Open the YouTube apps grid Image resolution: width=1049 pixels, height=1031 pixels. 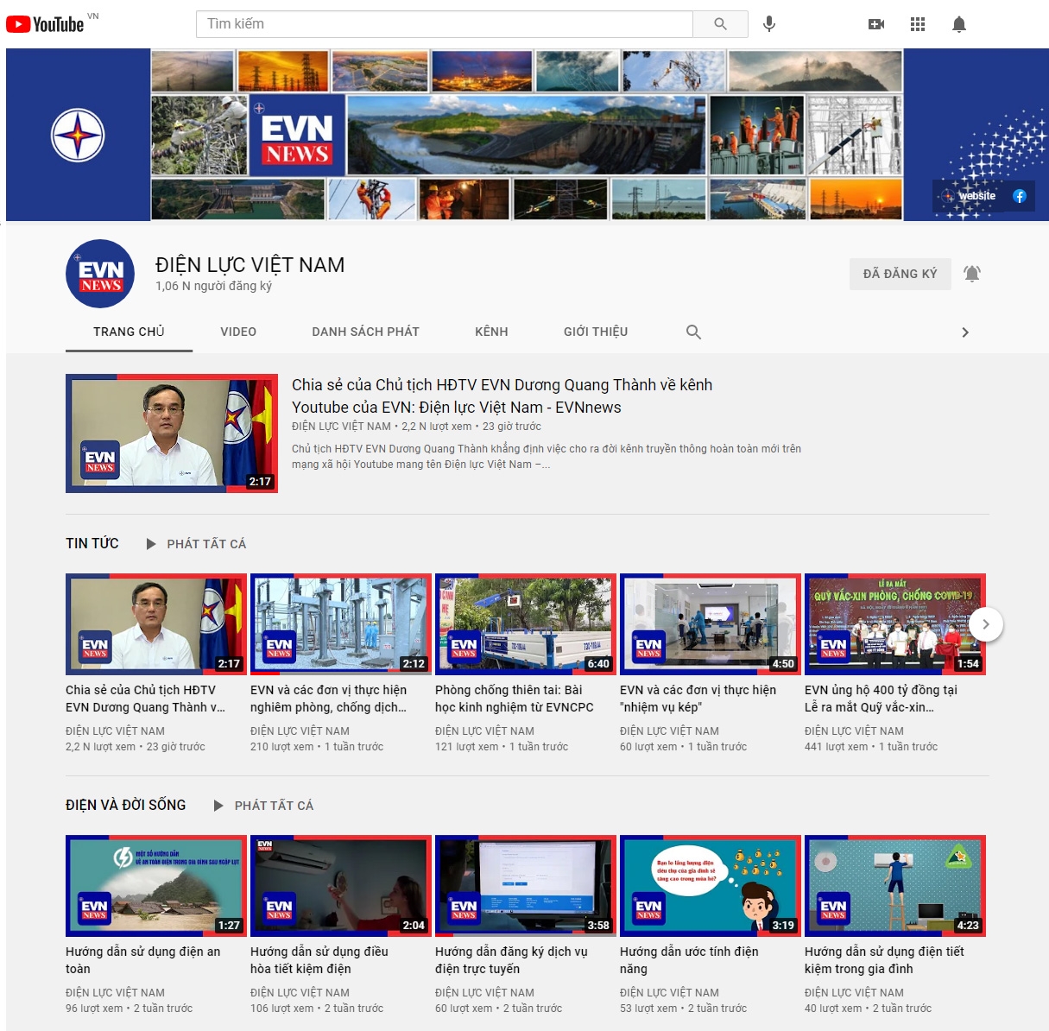click(918, 24)
